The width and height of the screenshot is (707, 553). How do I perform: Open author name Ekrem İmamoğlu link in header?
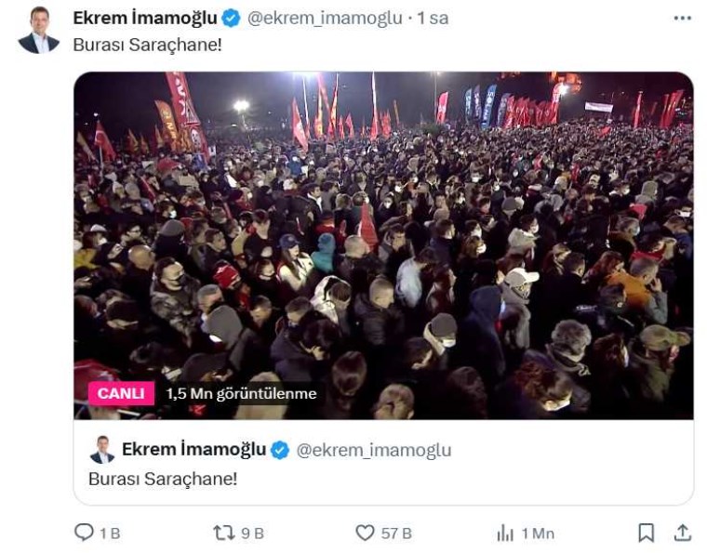pos(145,18)
